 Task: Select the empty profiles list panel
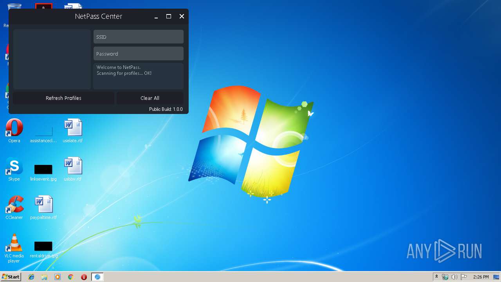click(52, 60)
